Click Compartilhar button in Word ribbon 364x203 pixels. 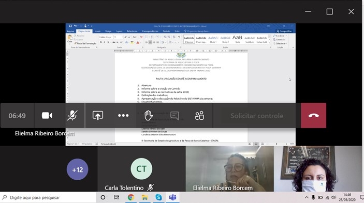284,31
